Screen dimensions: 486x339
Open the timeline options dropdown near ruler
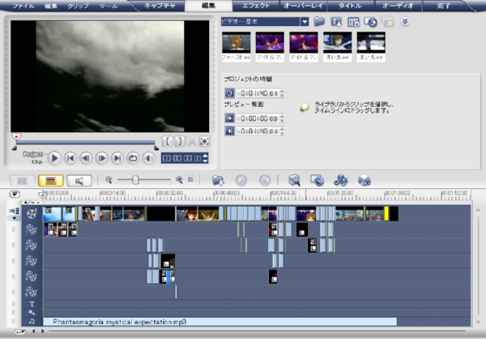point(15,195)
